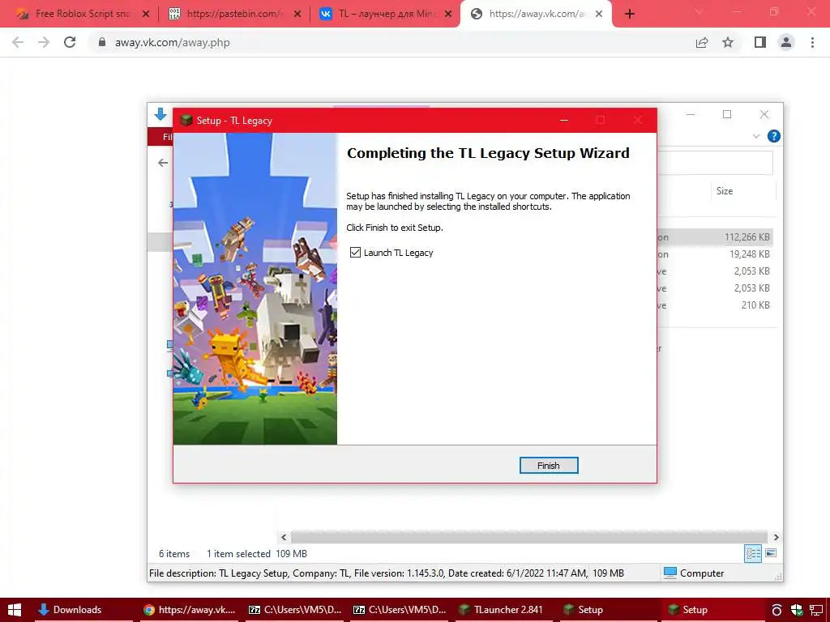
Task: Select the away.vk.com browser tab
Action: [x=537, y=14]
